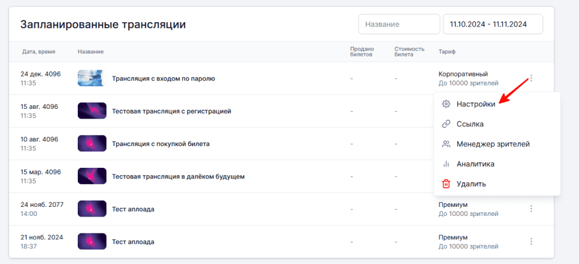Click thumbnail of Тест аплоада dated 24 нояб. 2077

point(92,209)
